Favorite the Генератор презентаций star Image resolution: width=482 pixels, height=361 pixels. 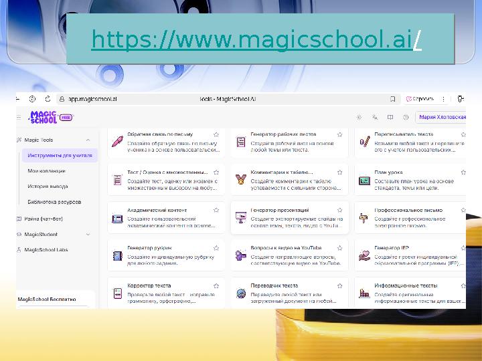[x=339, y=210]
